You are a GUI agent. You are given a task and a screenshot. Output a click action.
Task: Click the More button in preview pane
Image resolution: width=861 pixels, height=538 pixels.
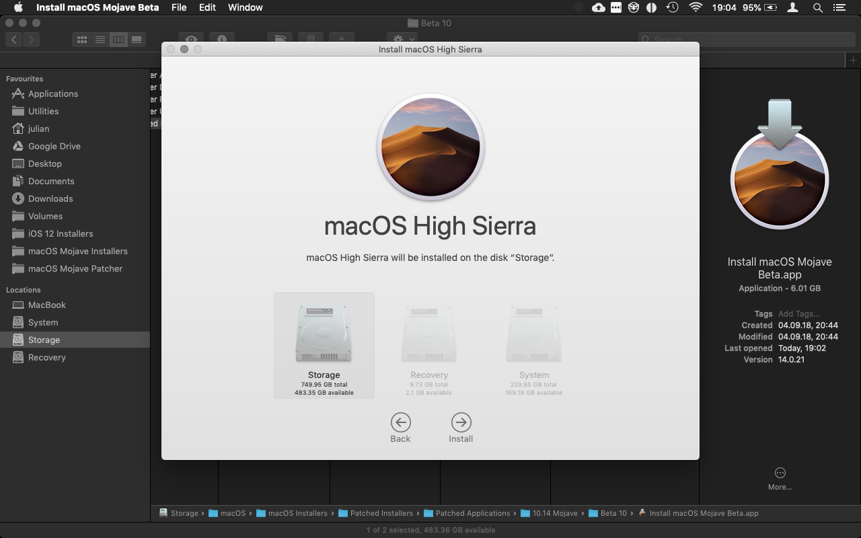780,478
